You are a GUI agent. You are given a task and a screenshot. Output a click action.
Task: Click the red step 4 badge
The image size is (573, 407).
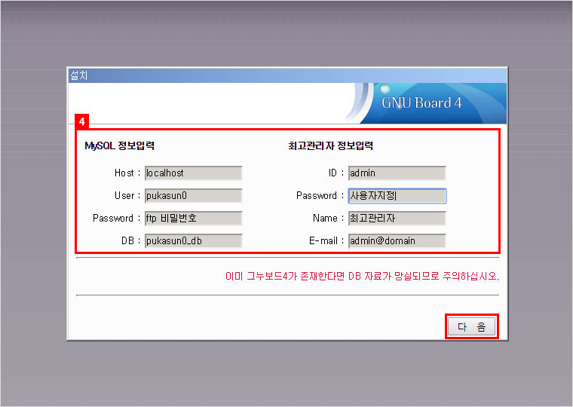click(82, 121)
